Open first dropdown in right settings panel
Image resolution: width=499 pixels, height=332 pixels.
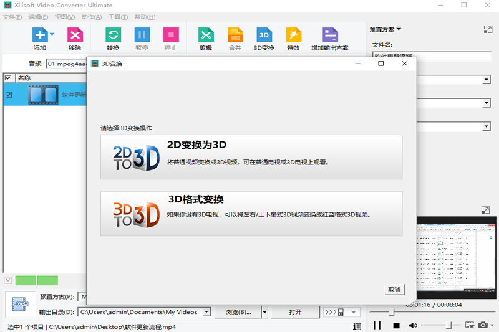click(486, 80)
